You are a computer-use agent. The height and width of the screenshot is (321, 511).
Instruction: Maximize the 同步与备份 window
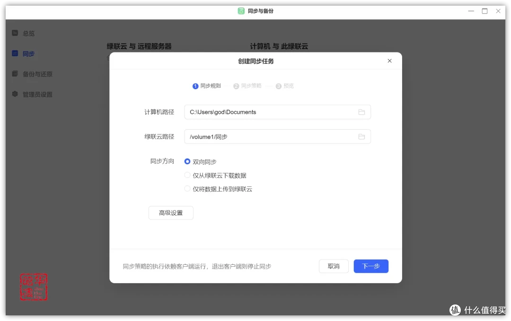(485, 11)
